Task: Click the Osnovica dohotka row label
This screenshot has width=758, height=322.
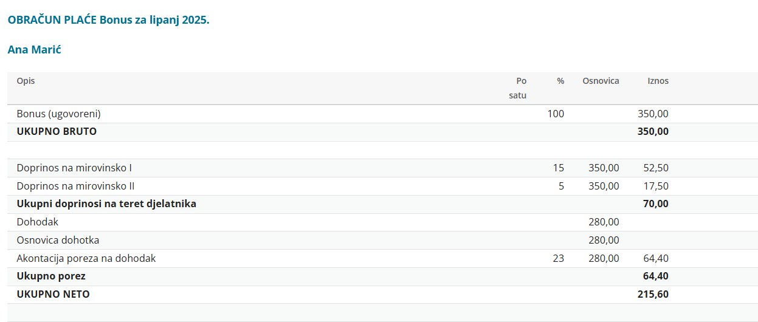Action: (58, 240)
